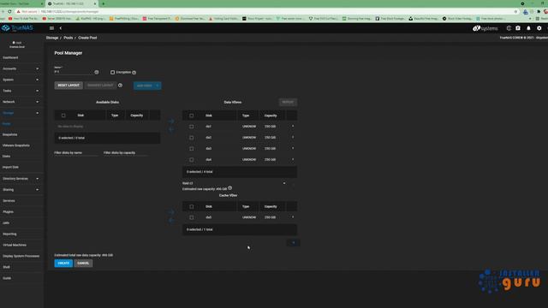The height and width of the screenshot is (308, 548).
Task: Check the da1 disk row checkbox
Action: 191,127
